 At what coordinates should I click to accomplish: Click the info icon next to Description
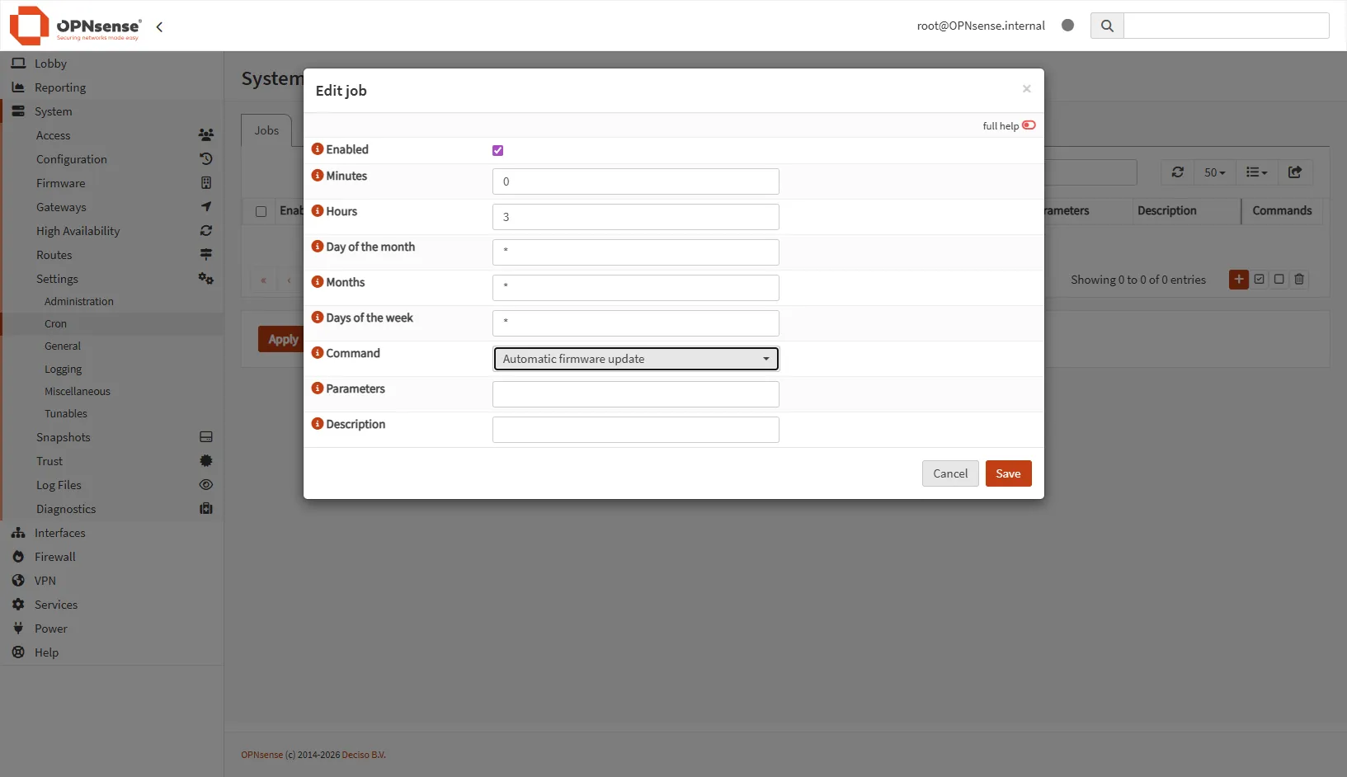click(317, 424)
